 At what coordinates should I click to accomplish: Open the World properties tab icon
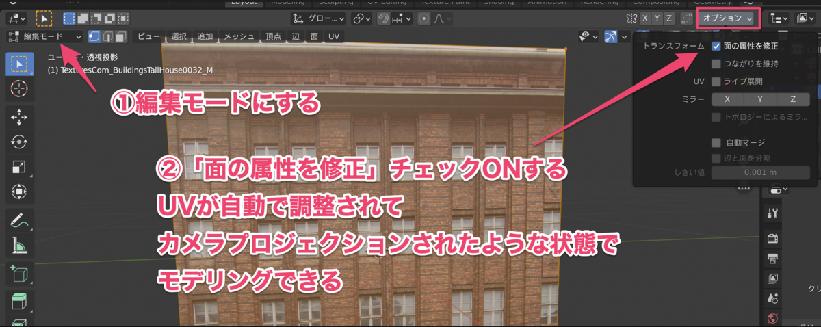(x=774, y=318)
